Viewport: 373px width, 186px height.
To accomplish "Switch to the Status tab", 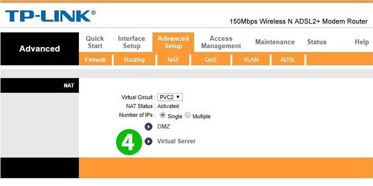I will pyautogui.click(x=317, y=42).
